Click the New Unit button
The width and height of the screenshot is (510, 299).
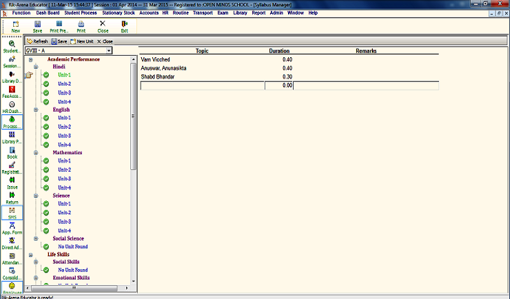81,41
